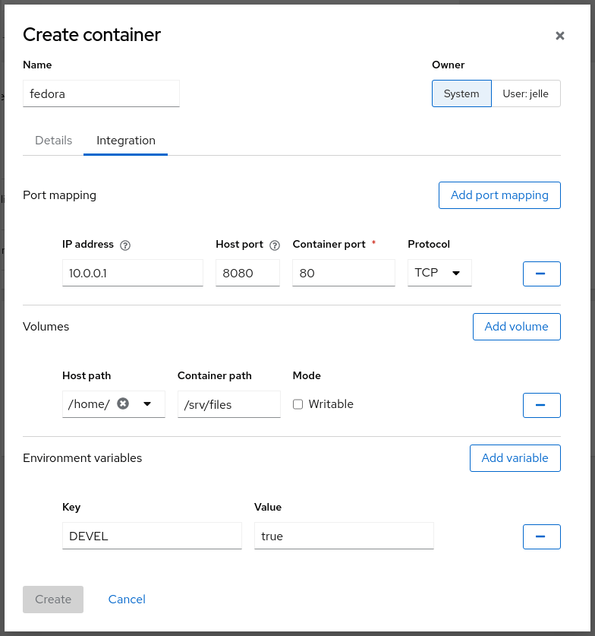Image resolution: width=595 pixels, height=636 pixels.
Task: Toggle the Writable checkbox
Action: pyautogui.click(x=298, y=404)
